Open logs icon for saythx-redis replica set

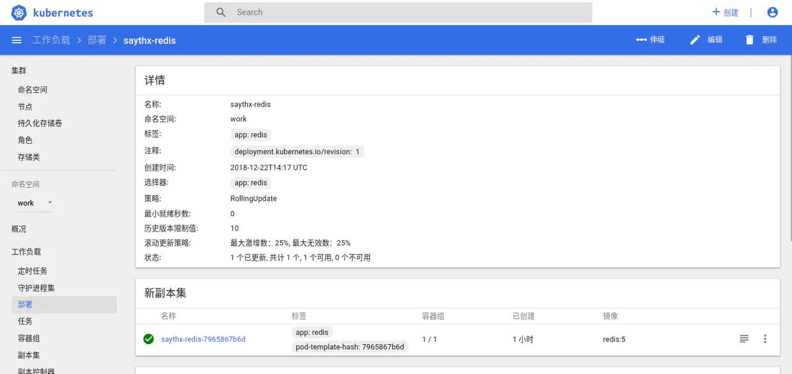[x=744, y=339]
